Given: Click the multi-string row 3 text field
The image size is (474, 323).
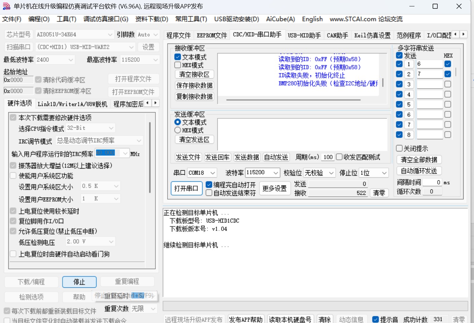Looking at the screenshot, I should click(430, 84).
